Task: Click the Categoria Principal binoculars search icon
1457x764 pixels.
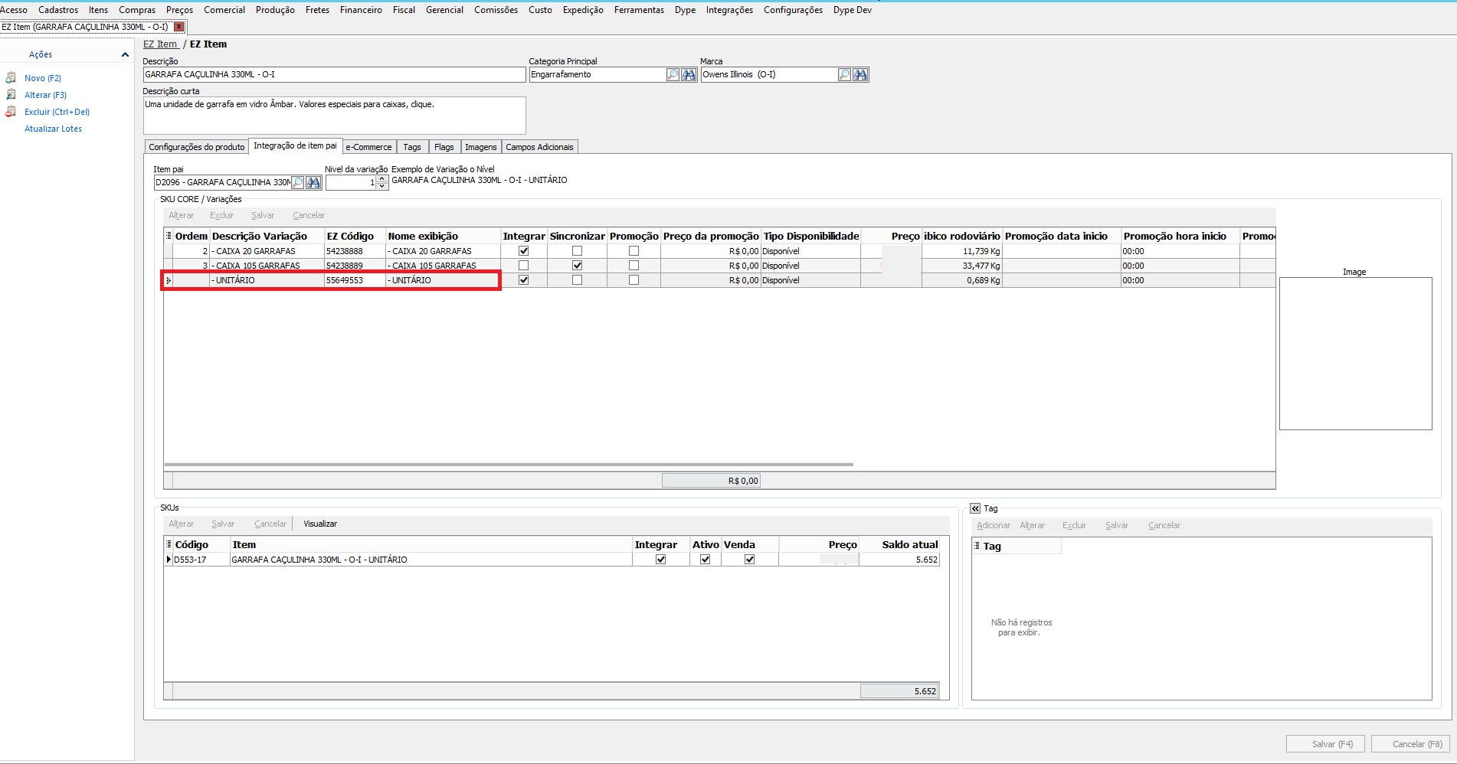Action: pos(689,75)
